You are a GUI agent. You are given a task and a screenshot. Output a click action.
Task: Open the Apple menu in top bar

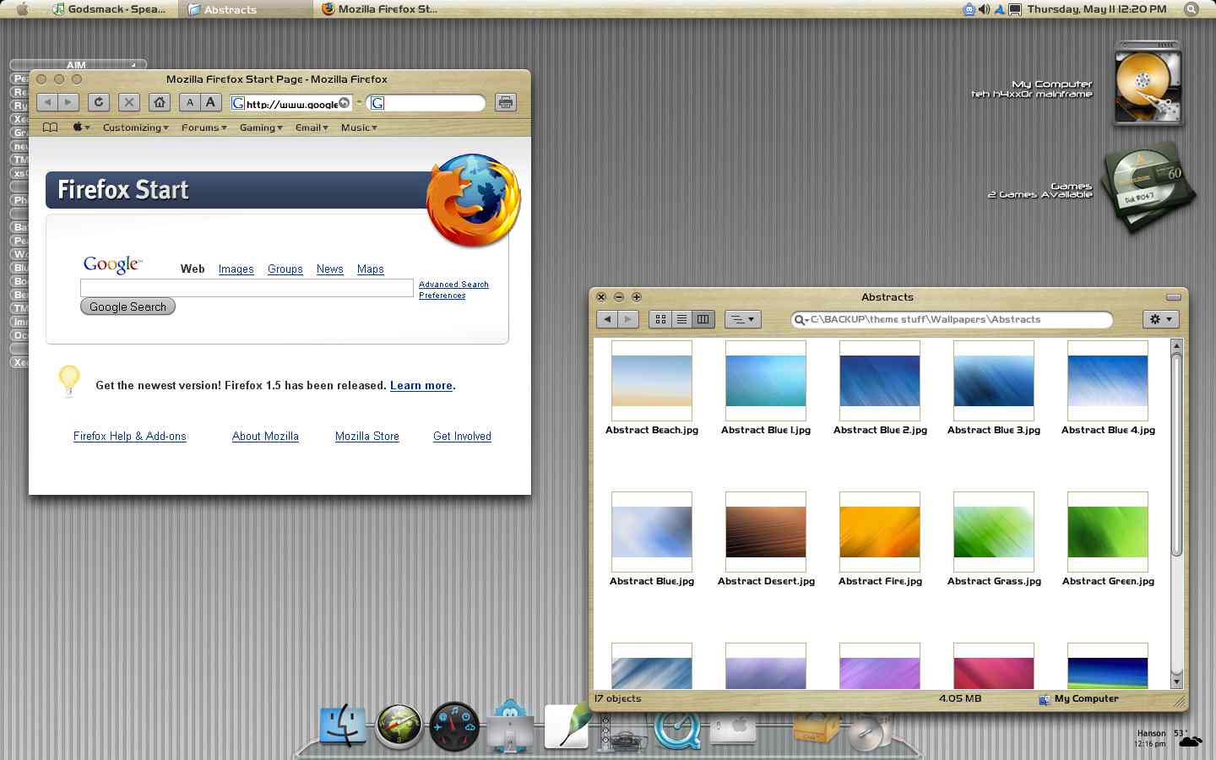[x=23, y=9]
